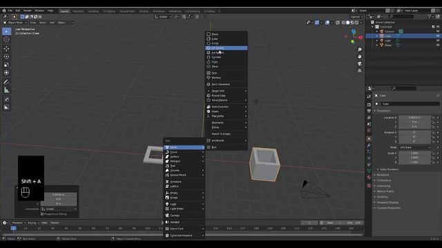Open the File menu
Image resolution: width=442 pixels, height=248 pixels.
pos(10,11)
